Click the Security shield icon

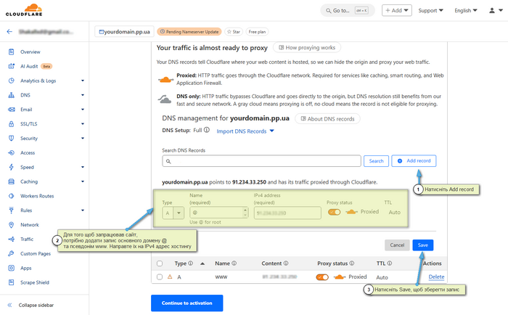pos(12,138)
